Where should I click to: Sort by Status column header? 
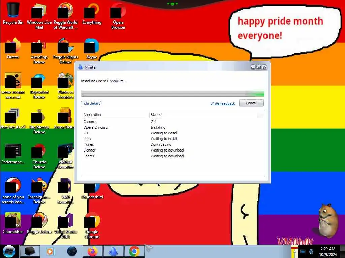click(203, 115)
